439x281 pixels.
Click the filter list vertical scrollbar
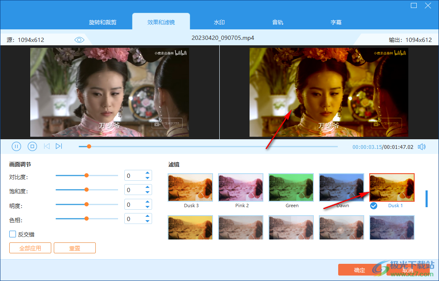(x=426, y=198)
